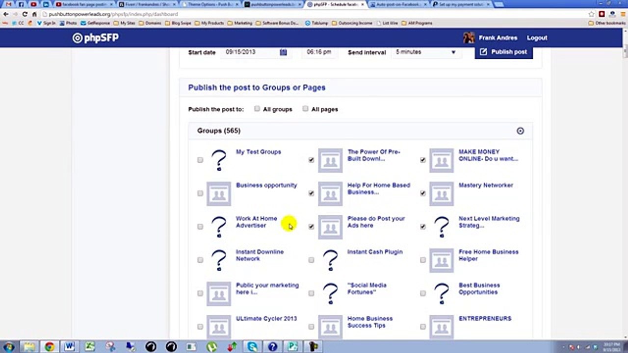
Task: Uncheck Help For Home Based Business checkbox
Action: (311, 193)
